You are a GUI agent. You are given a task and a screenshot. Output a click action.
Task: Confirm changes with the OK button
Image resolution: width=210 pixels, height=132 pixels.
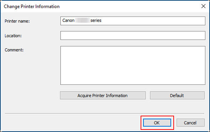coord(157,123)
